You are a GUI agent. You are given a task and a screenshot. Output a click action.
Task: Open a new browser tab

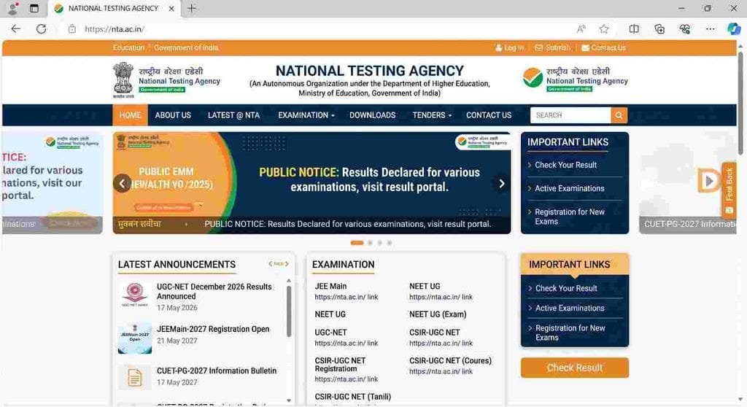point(192,8)
